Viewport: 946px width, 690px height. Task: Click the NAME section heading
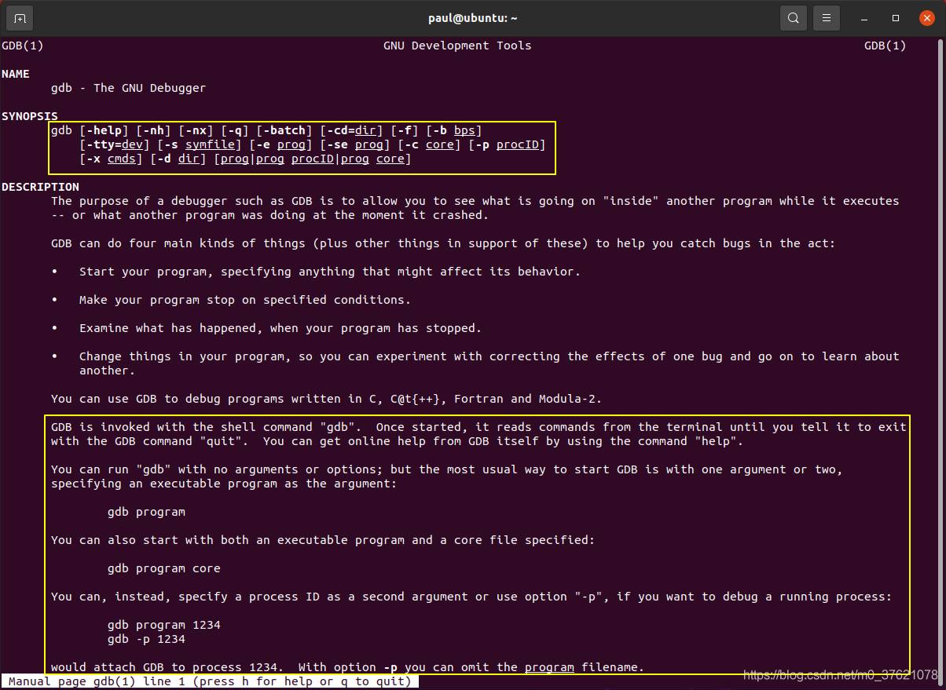click(16, 74)
